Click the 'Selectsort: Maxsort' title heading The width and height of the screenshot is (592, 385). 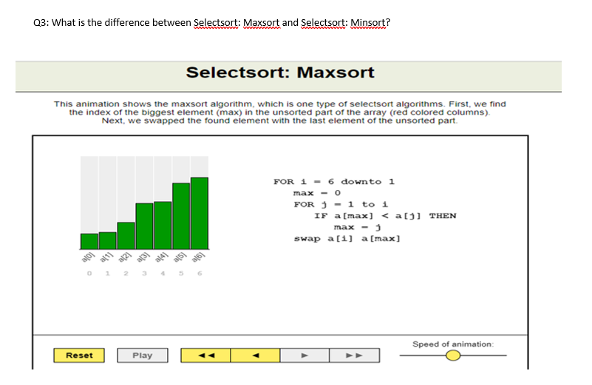tap(280, 72)
